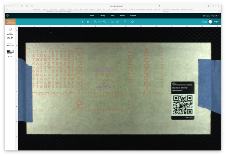The width and height of the screenshot is (226, 156).
Task: Reload the page
Action: pyautogui.click(x=159, y=6)
